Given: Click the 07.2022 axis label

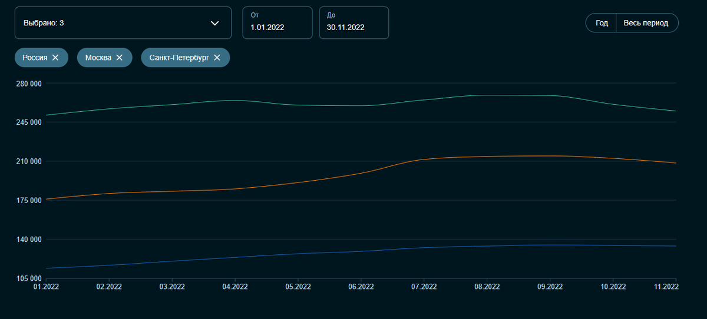Looking at the screenshot, I should pyautogui.click(x=424, y=287).
